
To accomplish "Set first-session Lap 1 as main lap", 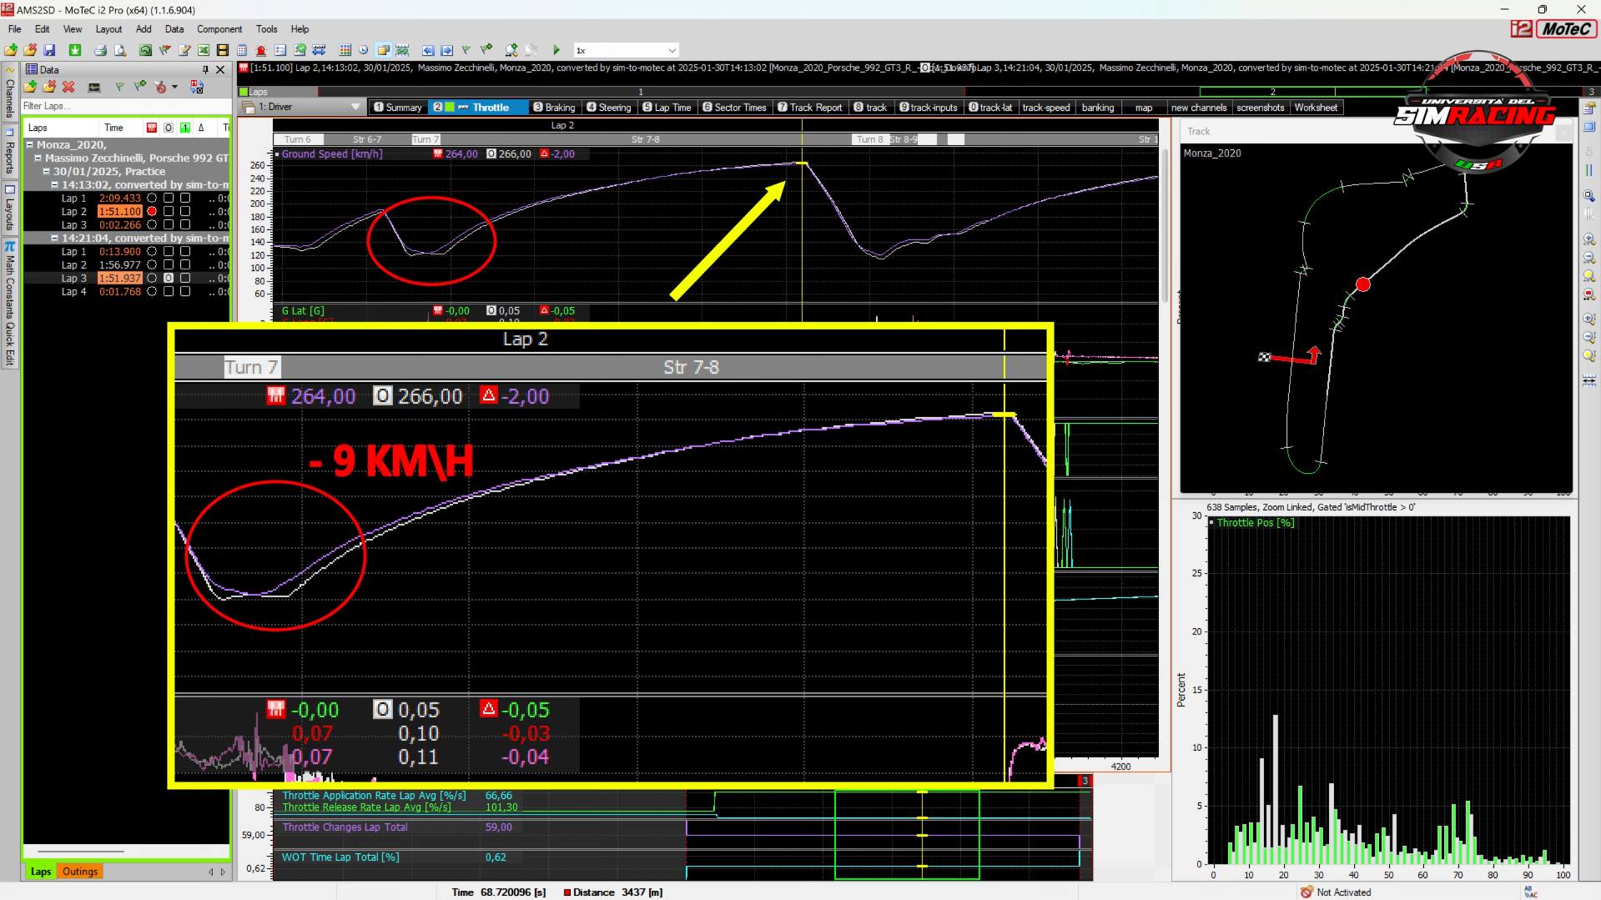I will pos(152,199).
